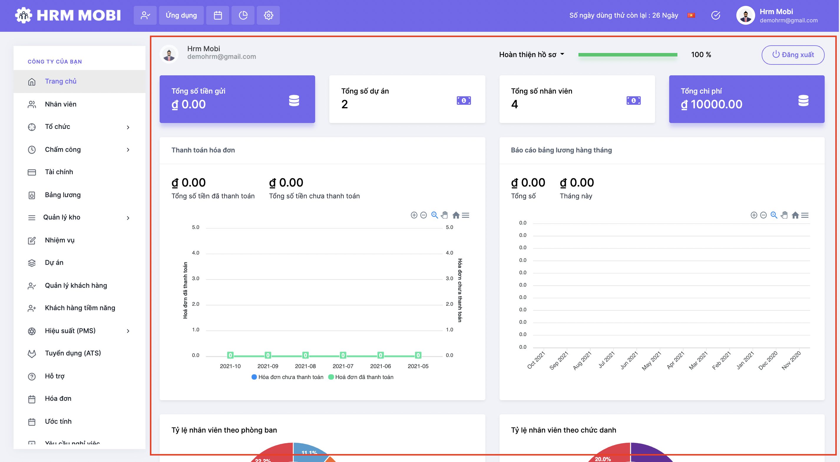The width and height of the screenshot is (840, 462).
Task: Go to Trang chủ in sidebar
Action: point(79,81)
